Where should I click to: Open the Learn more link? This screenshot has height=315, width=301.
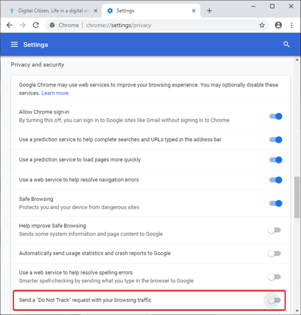pos(55,93)
